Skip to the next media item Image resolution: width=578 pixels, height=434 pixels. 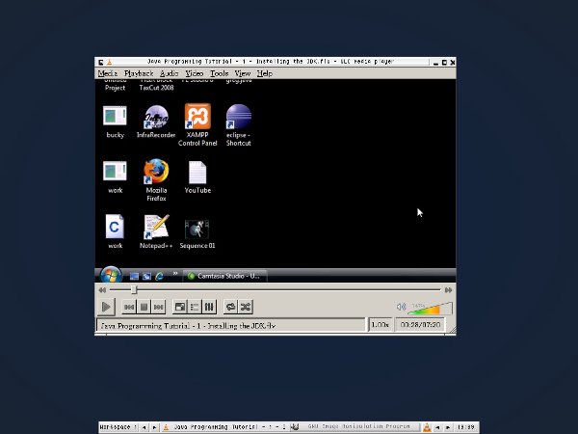[x=159, y=307]
